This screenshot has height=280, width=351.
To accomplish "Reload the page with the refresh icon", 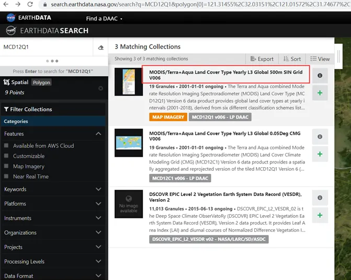I will (30, 4).
